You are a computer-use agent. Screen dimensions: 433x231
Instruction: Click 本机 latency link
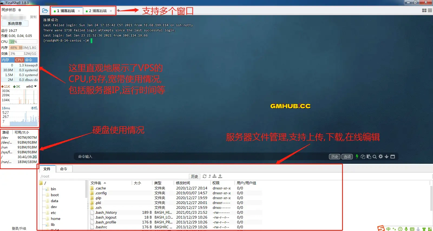pos(34,108)
